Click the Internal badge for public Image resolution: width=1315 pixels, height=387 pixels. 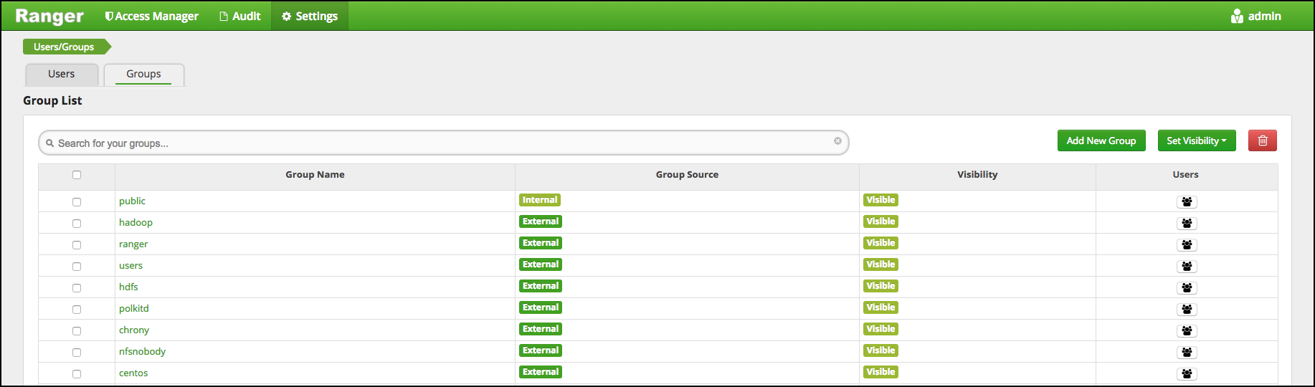pyautogui.click(x=540, y=200)
